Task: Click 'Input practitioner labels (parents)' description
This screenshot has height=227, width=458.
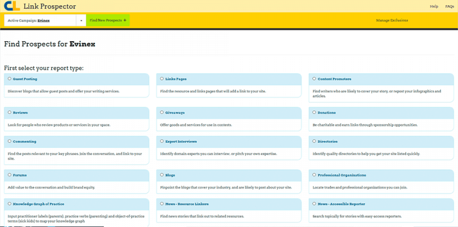Action: [x=76, y=219]
